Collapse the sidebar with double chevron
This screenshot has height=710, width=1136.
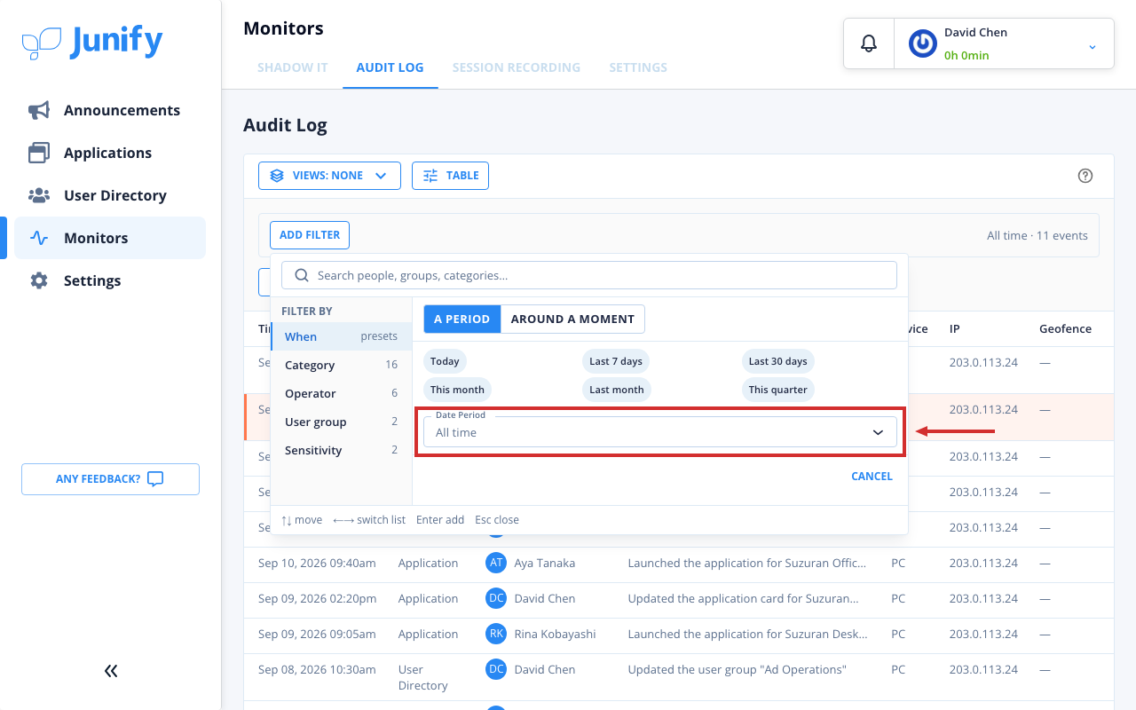[111, 671]
